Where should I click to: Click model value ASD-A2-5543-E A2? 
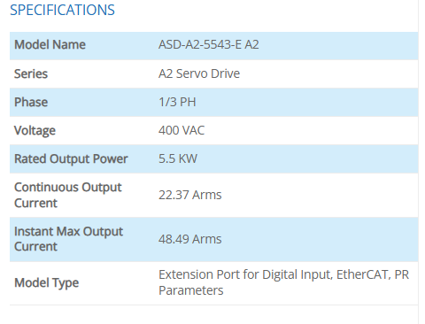click(x=209, y=45)
